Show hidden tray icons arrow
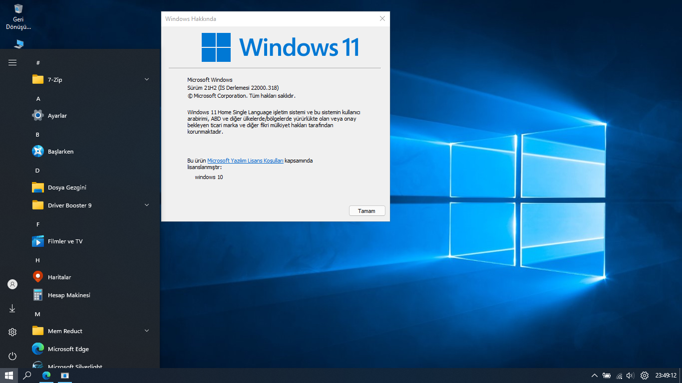 (x=594, y=376)
